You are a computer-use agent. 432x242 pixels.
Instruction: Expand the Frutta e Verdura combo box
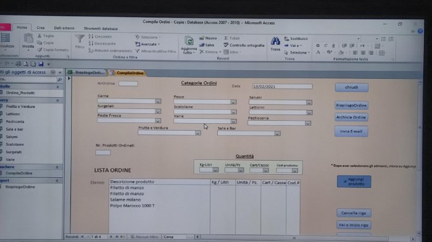[x=198, y=133]
